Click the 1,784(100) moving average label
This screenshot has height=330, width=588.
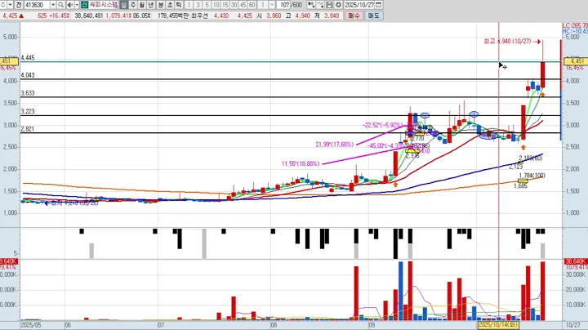coord(532,176)
